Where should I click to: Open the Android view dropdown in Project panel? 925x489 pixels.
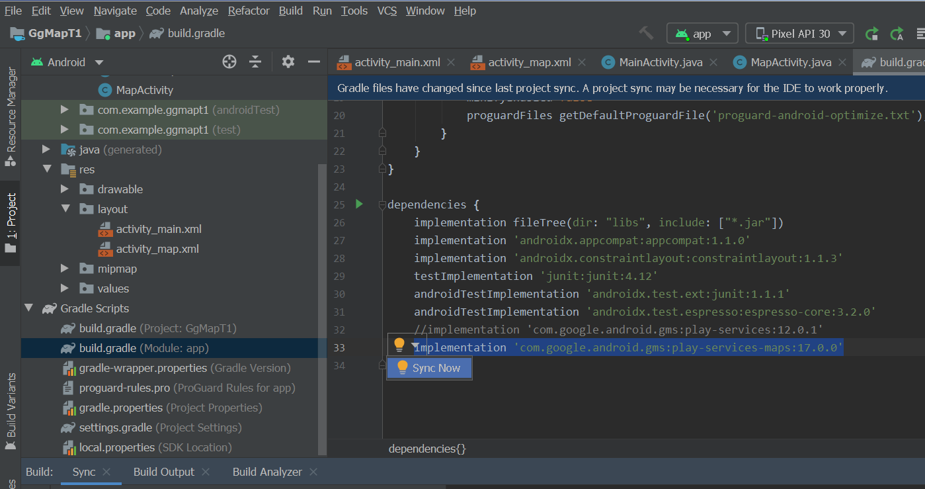pos(67,62)
